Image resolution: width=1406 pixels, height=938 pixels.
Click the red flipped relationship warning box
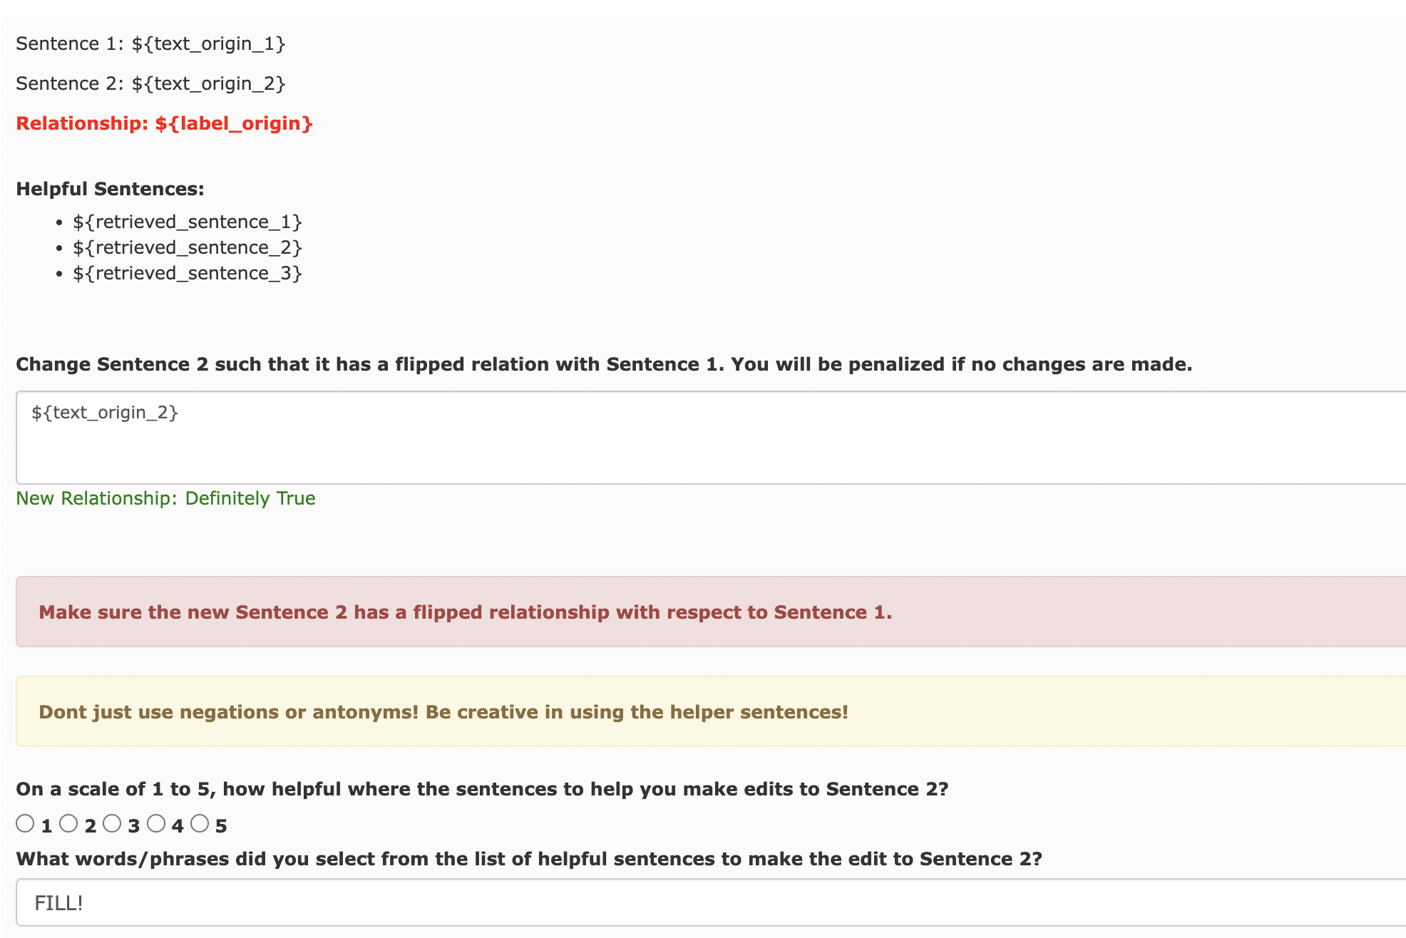coord(711,612)
